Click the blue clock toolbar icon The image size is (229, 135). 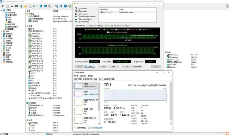41,6
